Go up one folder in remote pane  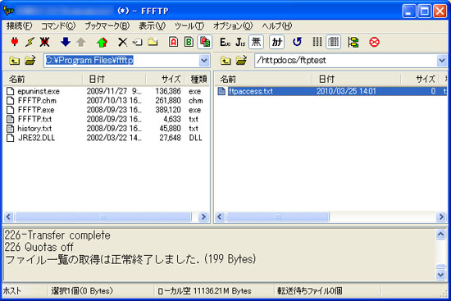225,61
